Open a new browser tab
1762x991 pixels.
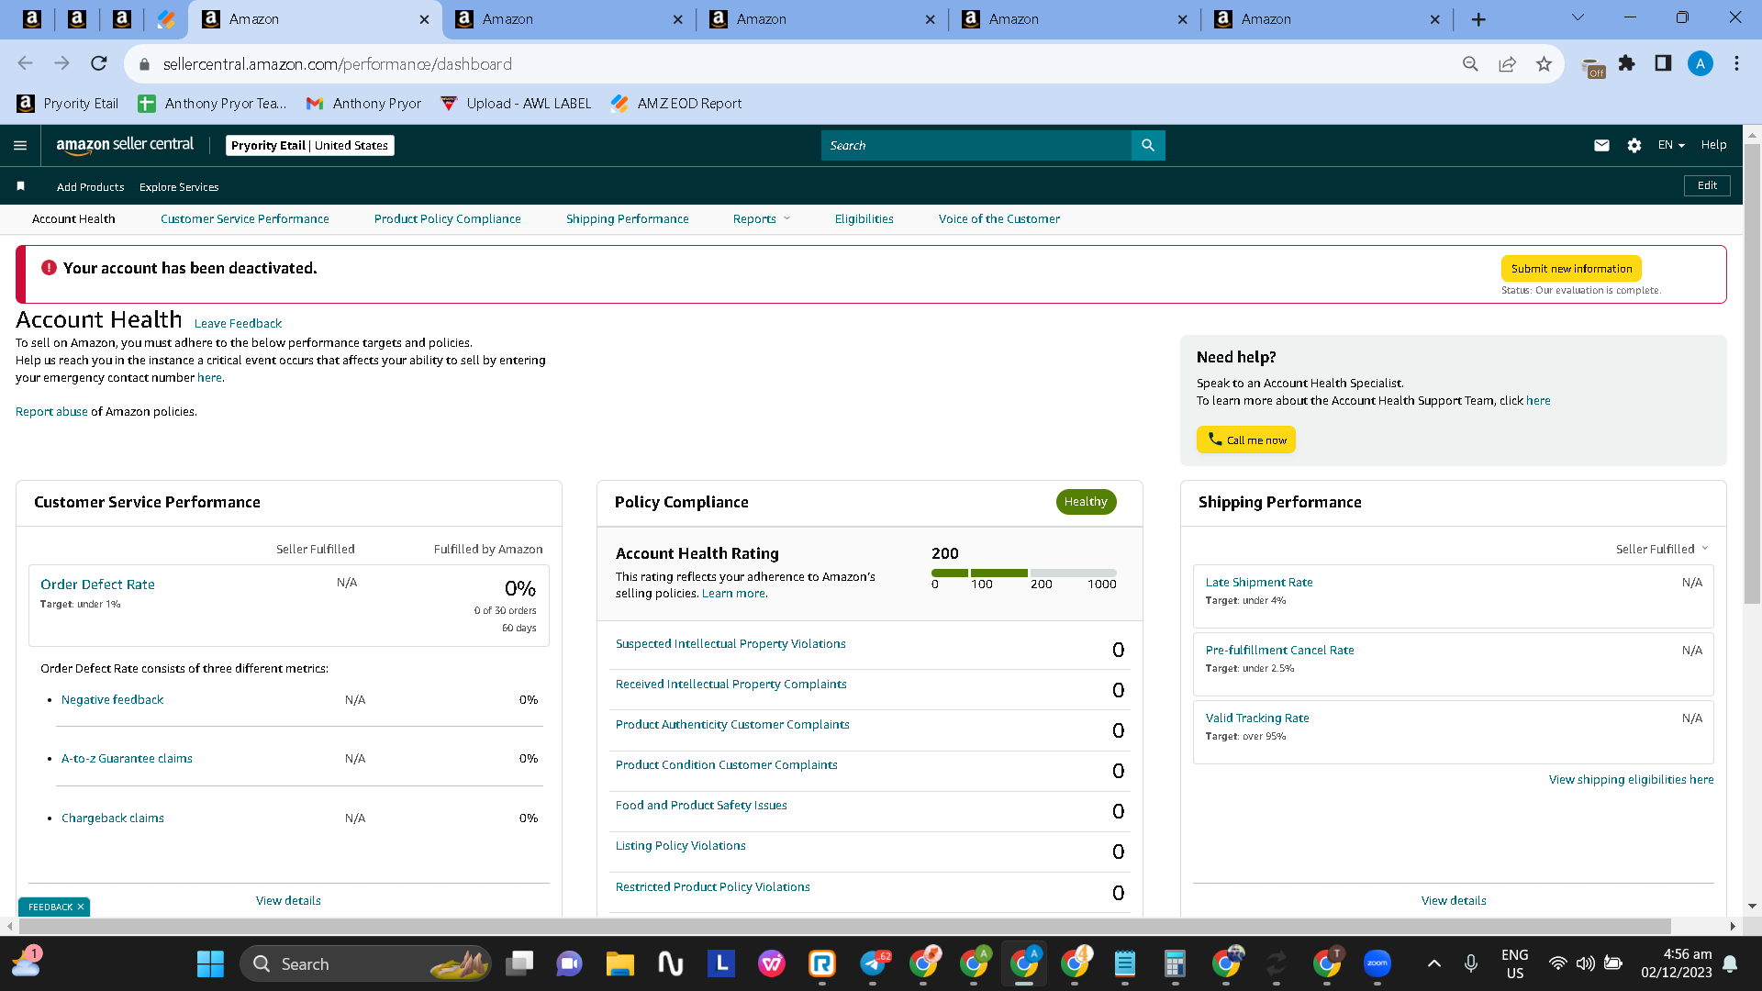1478,19
